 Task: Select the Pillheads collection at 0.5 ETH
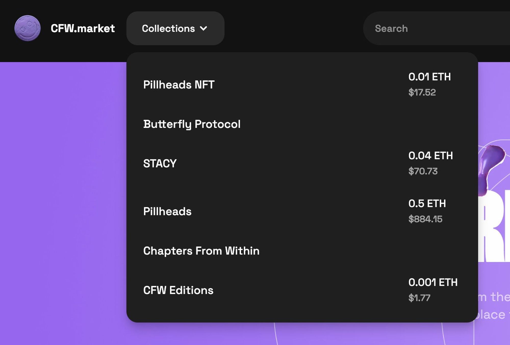click(x=167, y=212)
